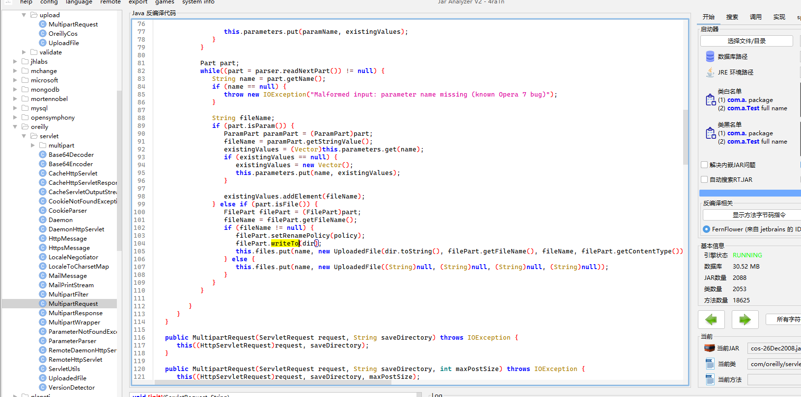Collapse the upload folder node
This screenshot has height=397, width=801.
tap(24, 15)
